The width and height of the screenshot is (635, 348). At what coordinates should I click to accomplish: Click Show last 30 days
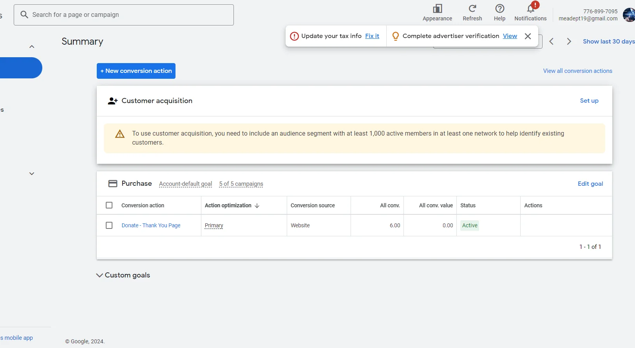(x=608, y=42)
